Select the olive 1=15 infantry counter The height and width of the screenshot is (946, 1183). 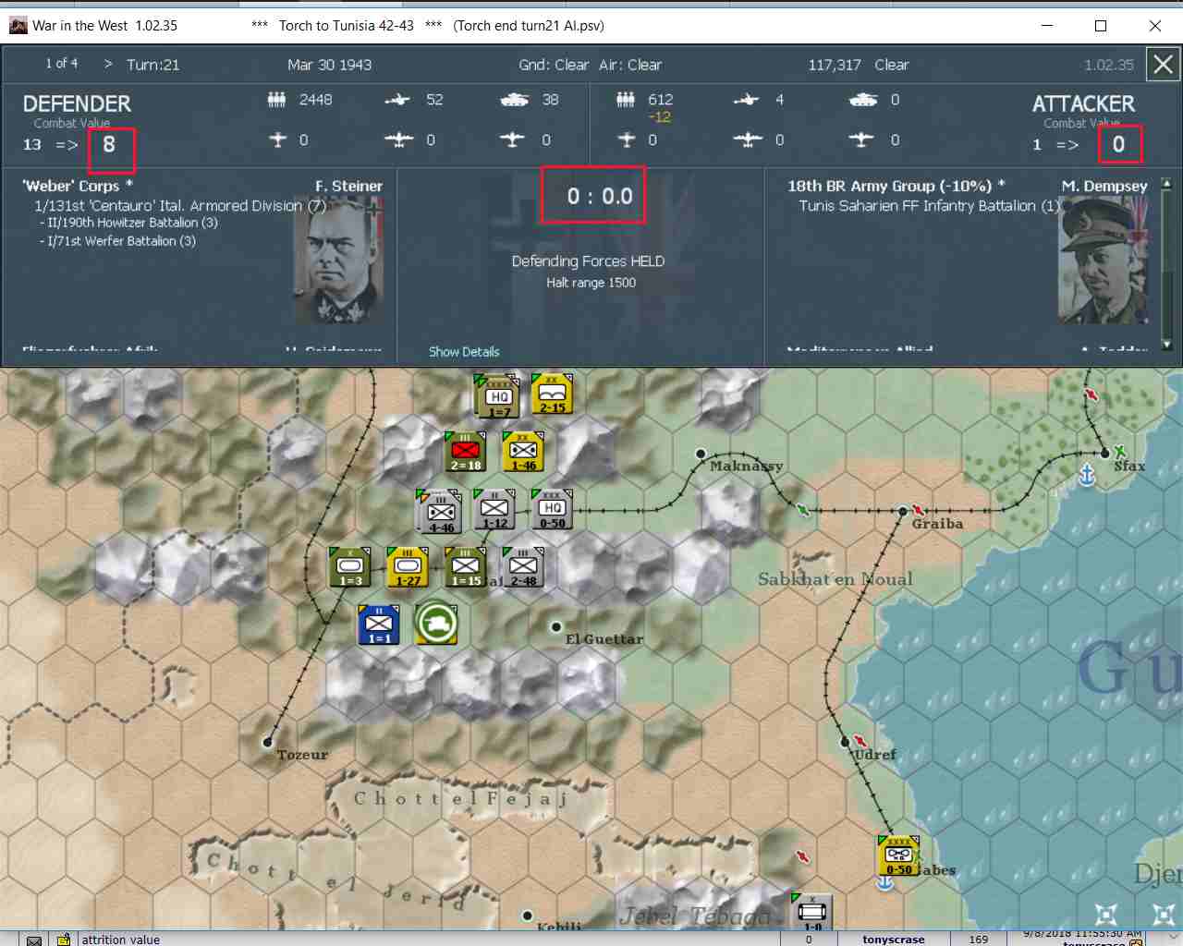click(466, 567)
